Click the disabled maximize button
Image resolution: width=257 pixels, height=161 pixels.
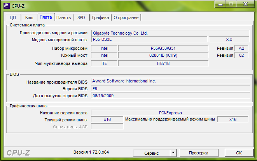231,4
